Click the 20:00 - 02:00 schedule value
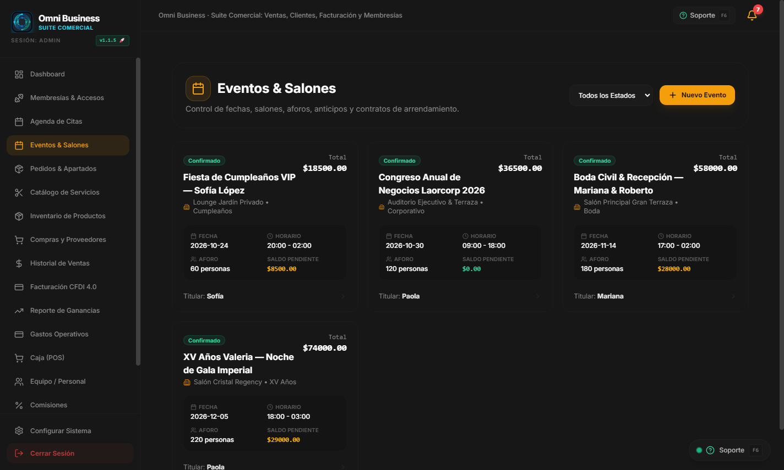 click(289, 246)
